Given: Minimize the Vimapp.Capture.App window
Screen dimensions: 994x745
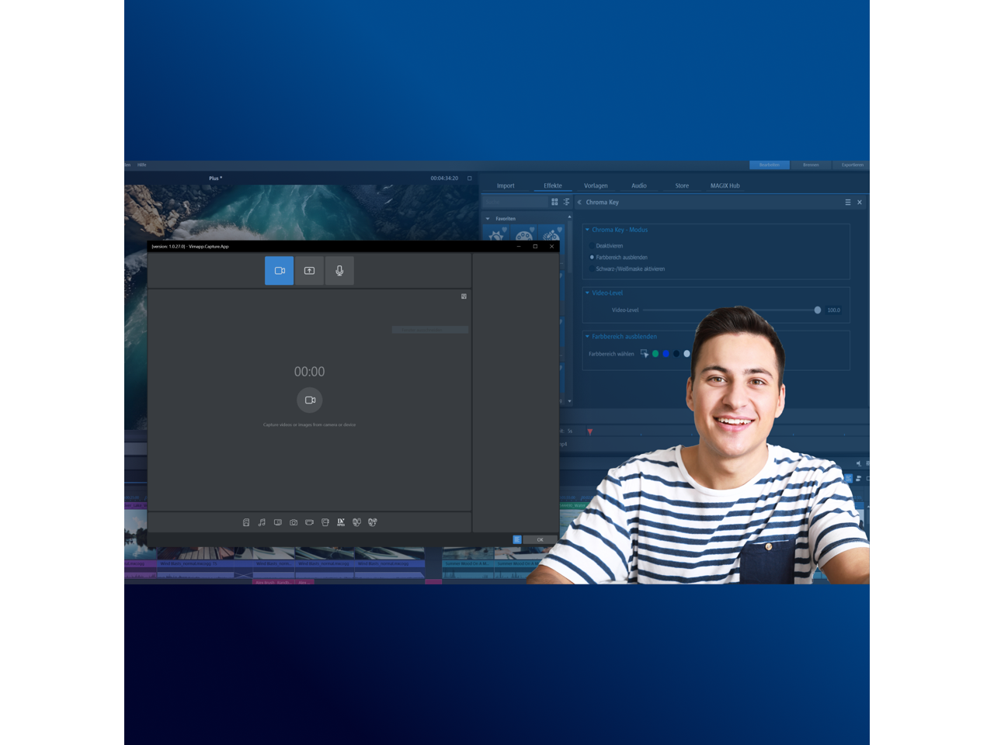Looking at the screenshot, I should point(519,247).
